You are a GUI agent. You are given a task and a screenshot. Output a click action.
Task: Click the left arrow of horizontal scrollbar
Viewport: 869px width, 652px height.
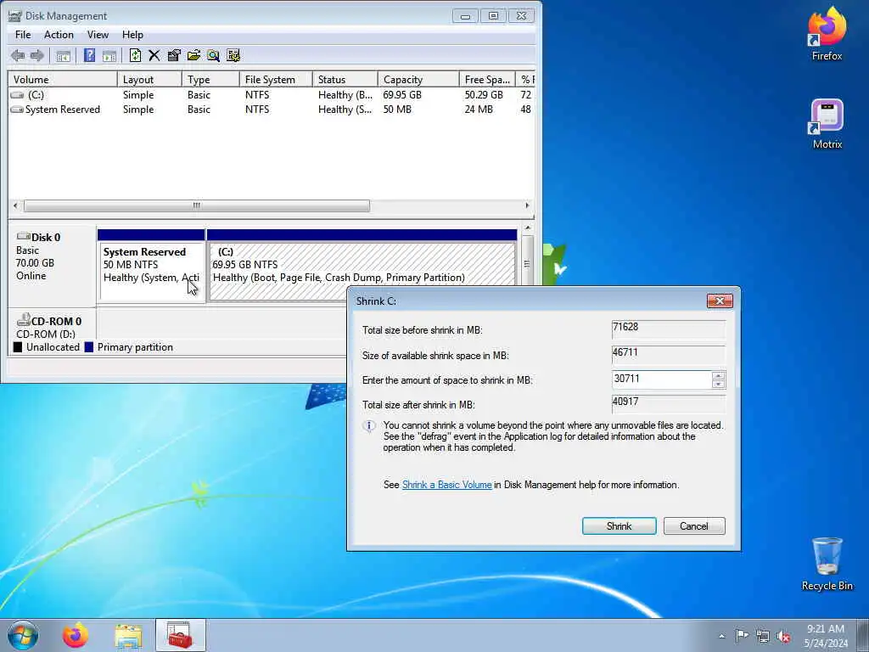coord(15,205)
